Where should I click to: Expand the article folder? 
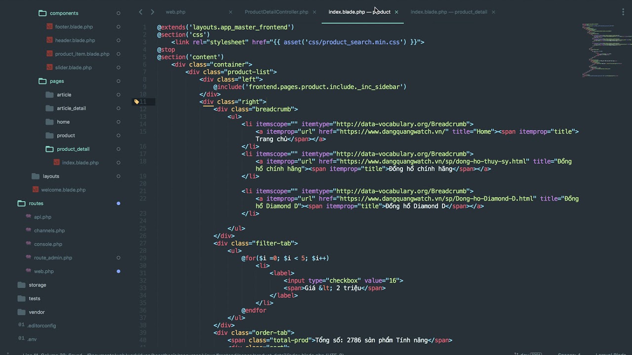click(x=49, y=95)
